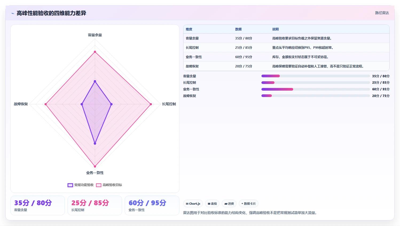The image size is (400, 226).
Task: Select the 容量余量 table row cell
Action: tap(192, 38)
